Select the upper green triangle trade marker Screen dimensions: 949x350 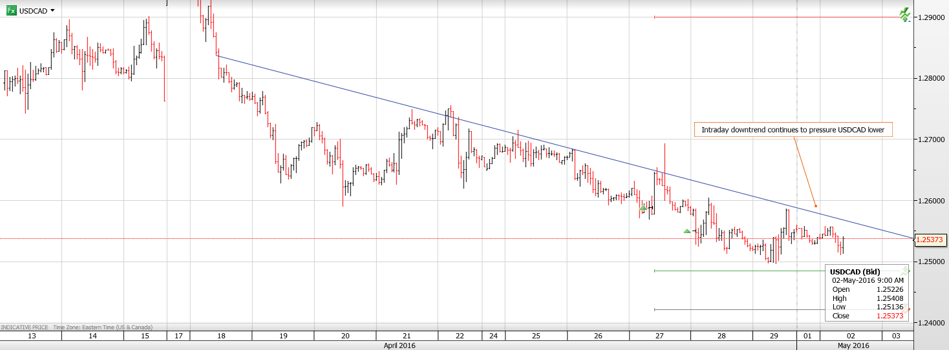click(x=643, y=209)
